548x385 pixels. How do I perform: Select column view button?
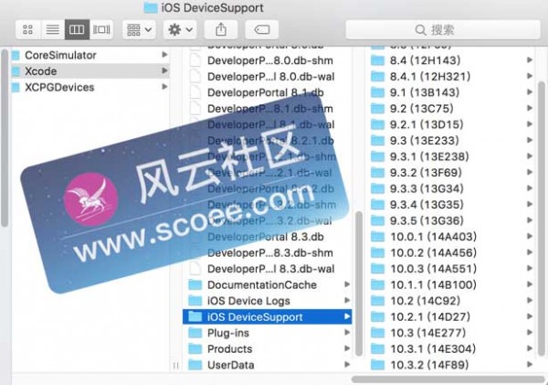77,30
